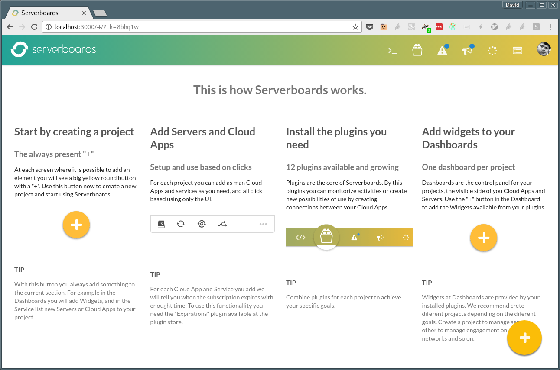560x370 pixels.
Task: Click the yellow plus under 'Add widgets to your Dashboards'
Action: pos(484,238)
